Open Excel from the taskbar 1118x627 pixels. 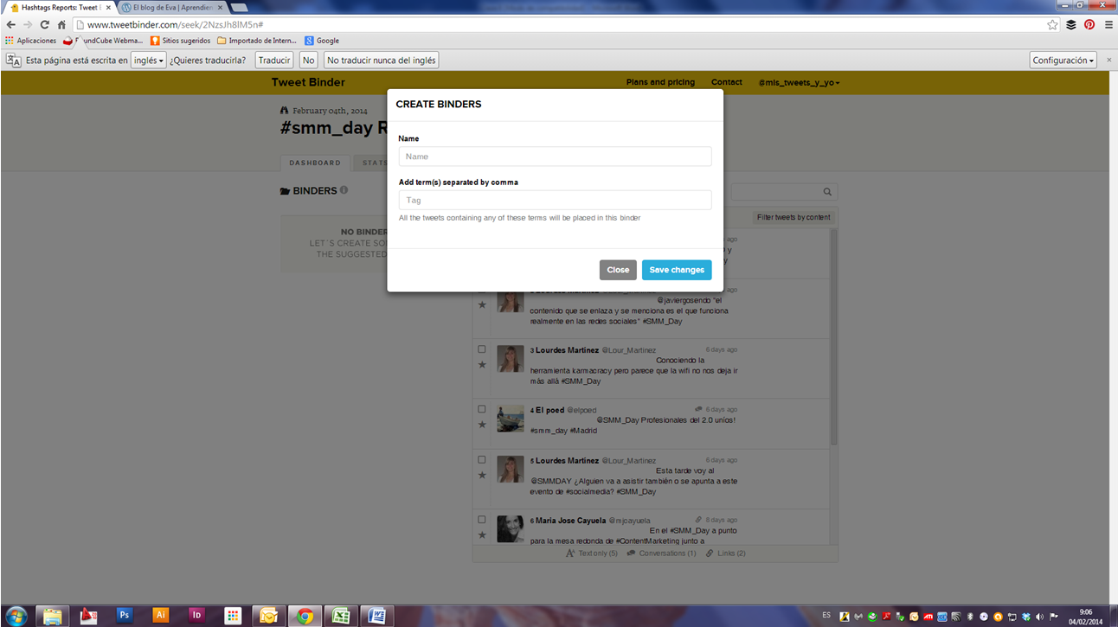point(341,615)
